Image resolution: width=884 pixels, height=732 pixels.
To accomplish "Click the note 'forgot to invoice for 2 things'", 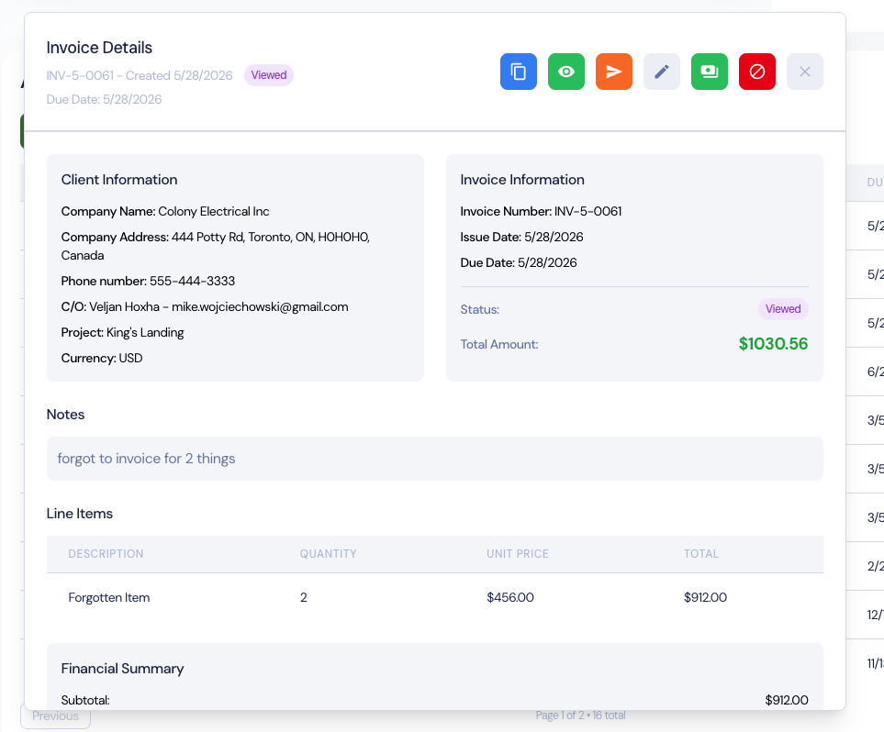I will pos(146,459).
